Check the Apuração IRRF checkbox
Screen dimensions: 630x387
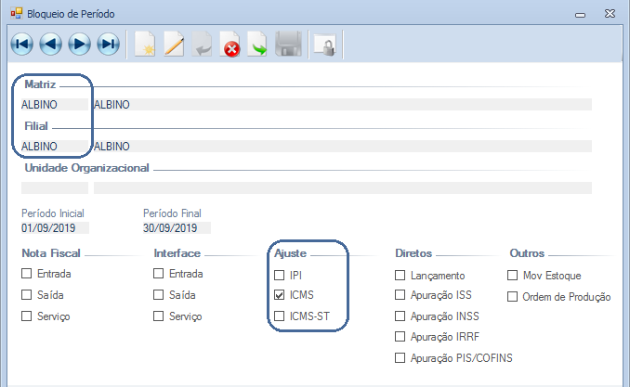pyautogui.click(x=400, y=336)
